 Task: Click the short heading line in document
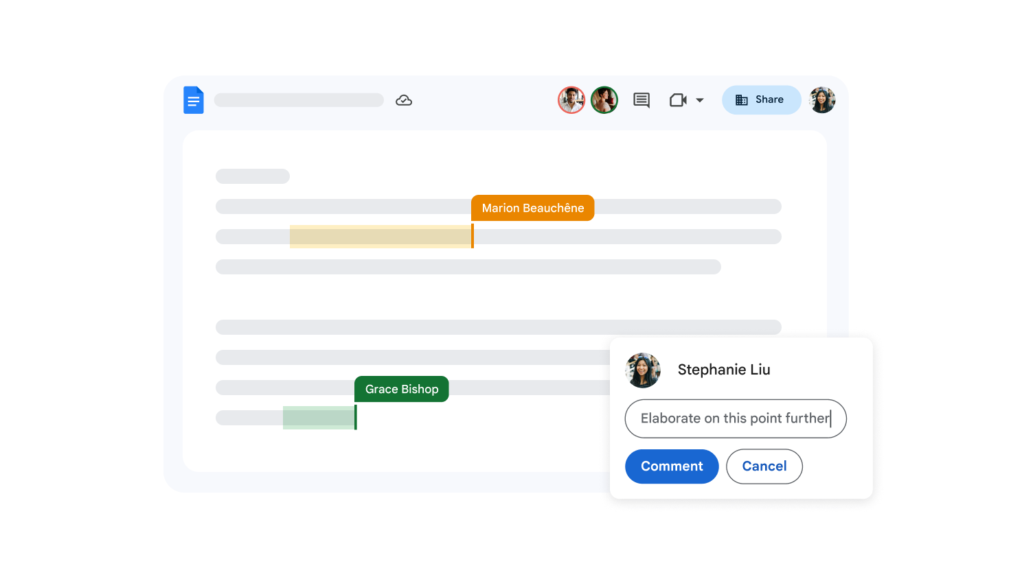pos(253,176)
